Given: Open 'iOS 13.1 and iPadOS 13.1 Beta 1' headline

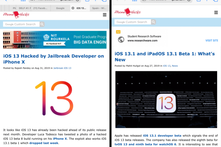Looking at the screenshot, I should 165,57.
